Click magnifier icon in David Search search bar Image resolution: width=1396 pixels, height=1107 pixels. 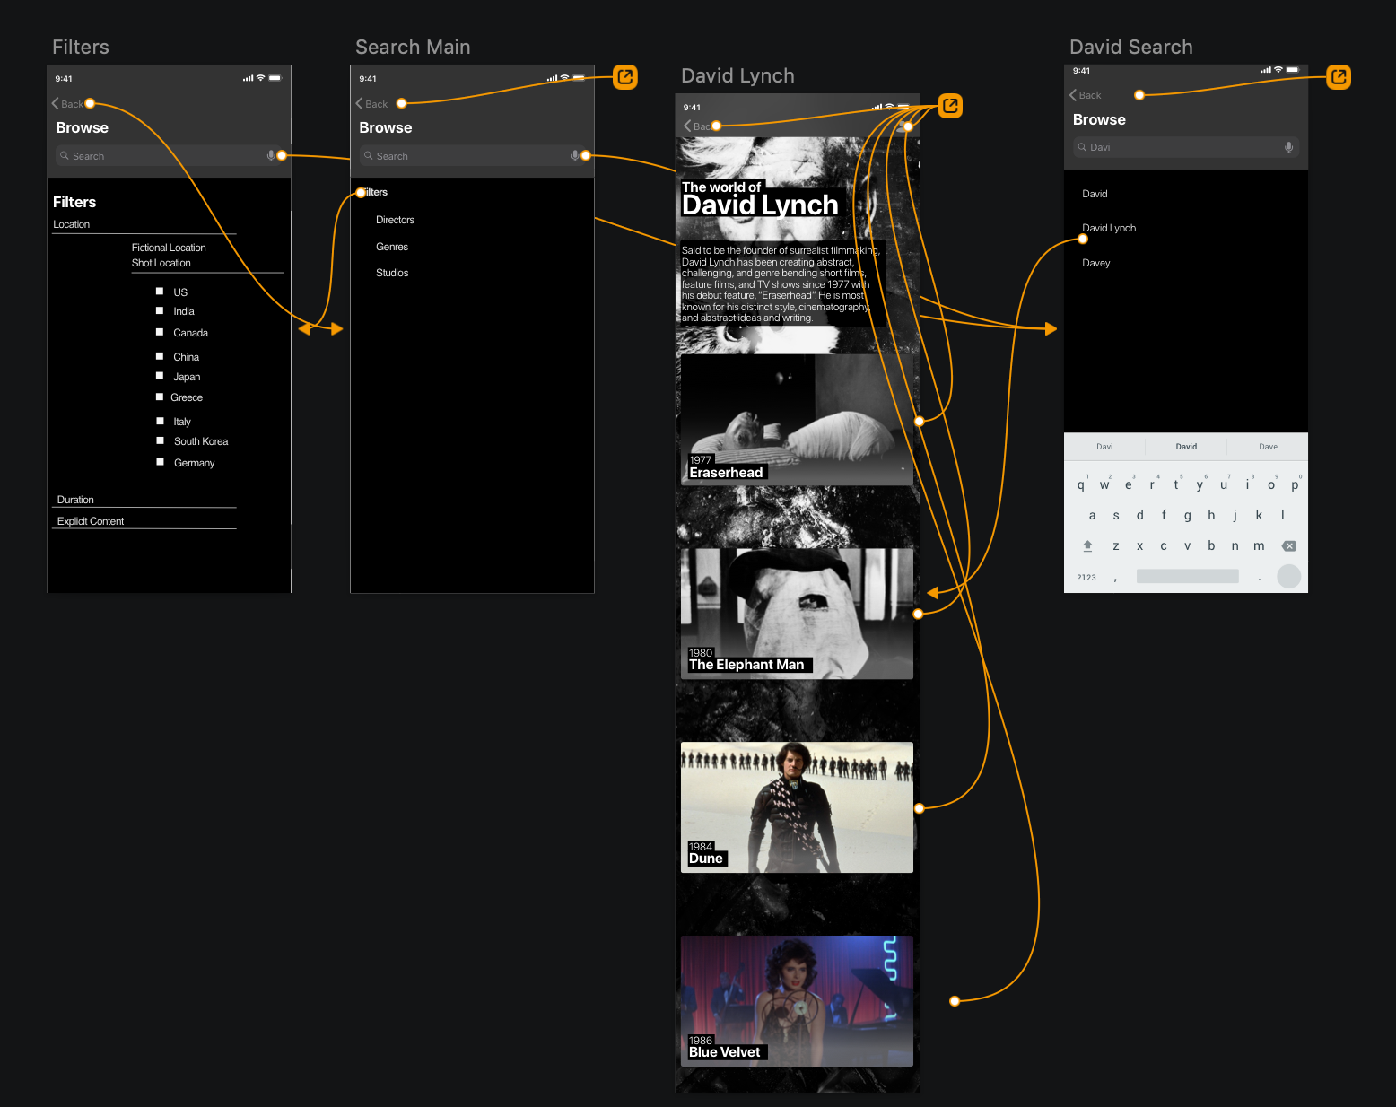1082,147
